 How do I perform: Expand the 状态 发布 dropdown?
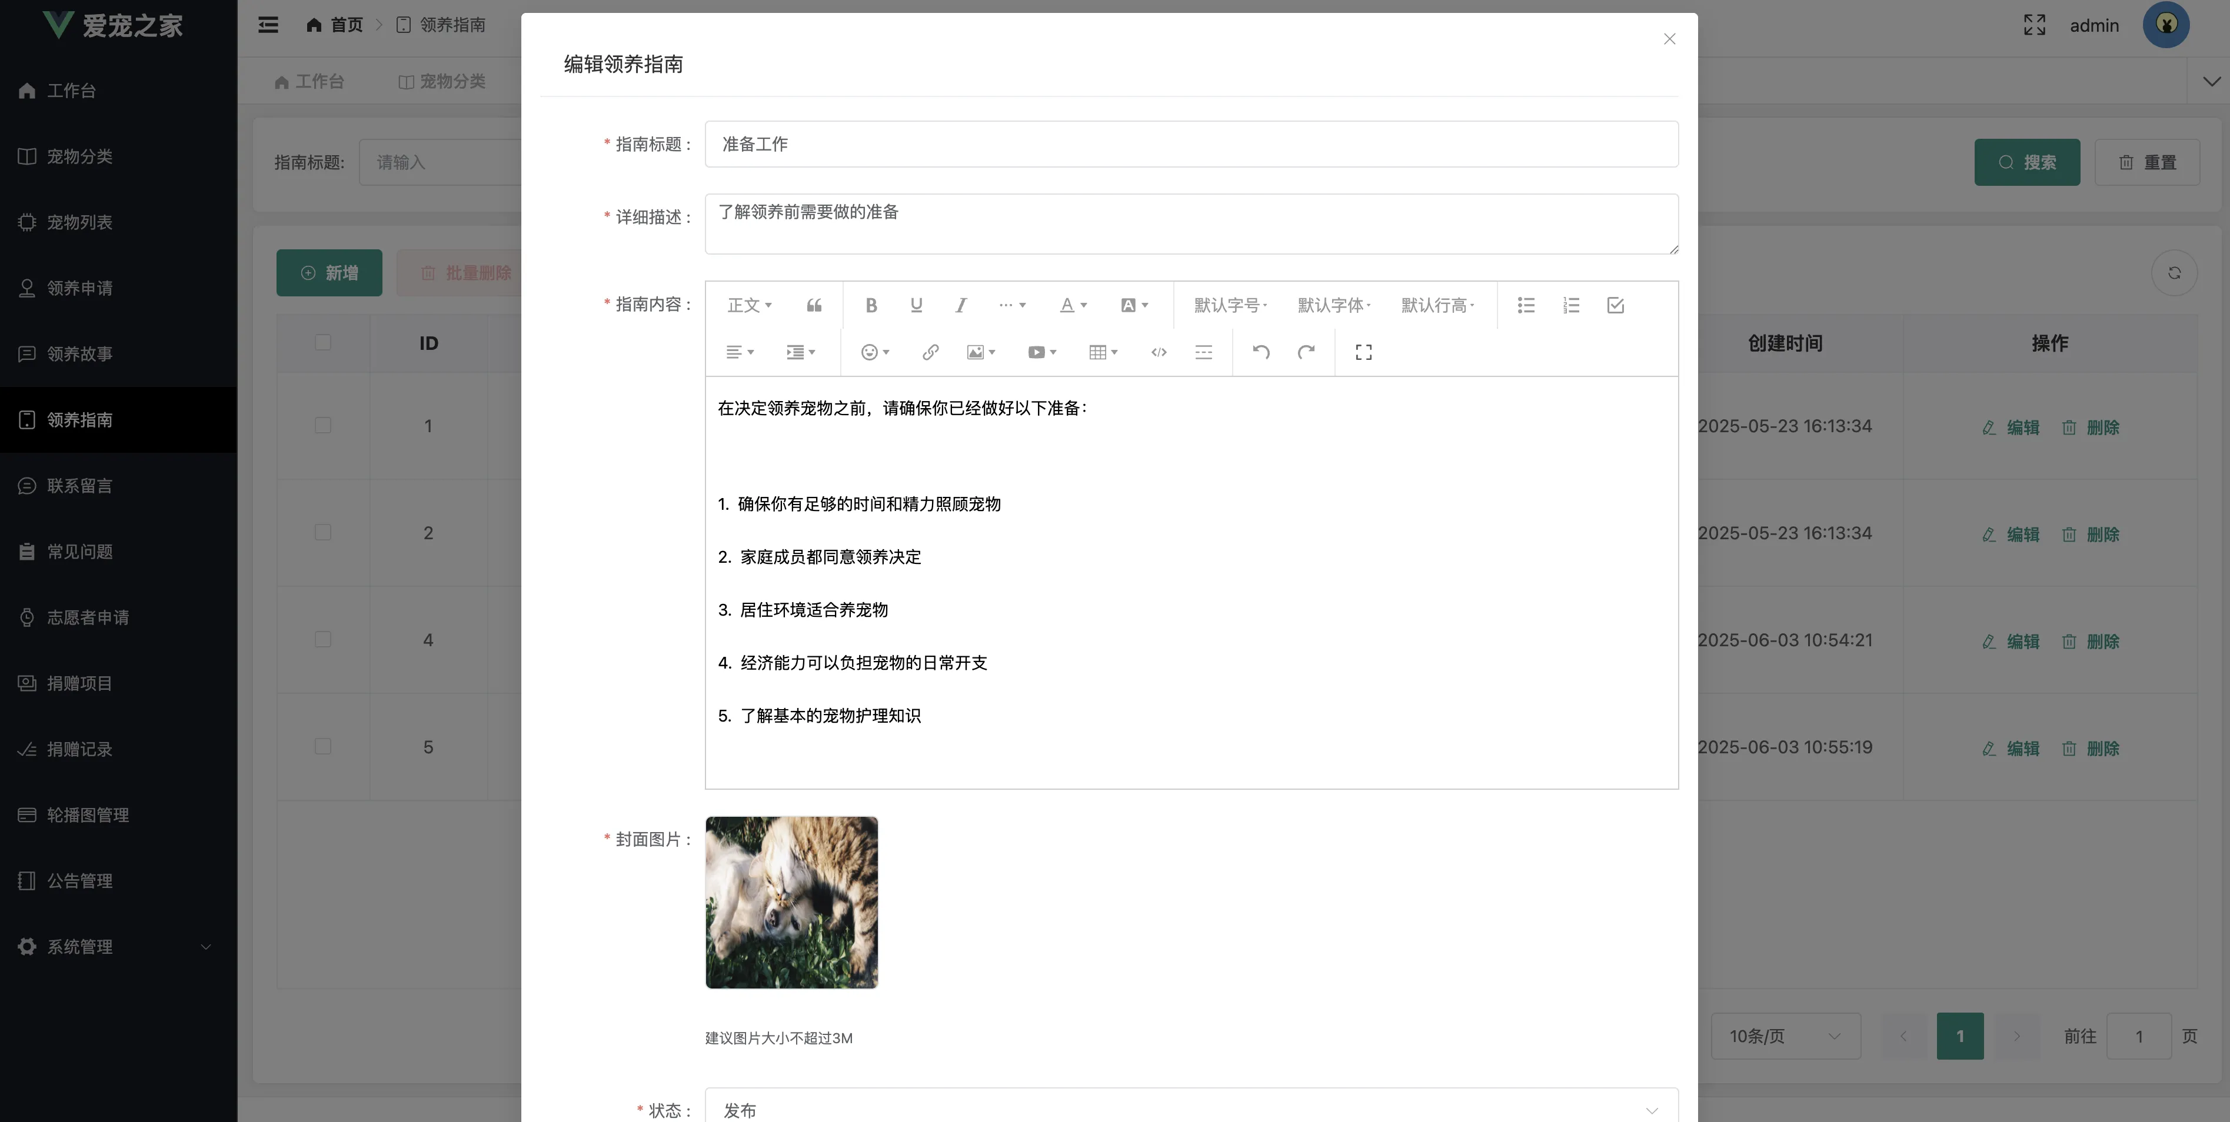coord(1191,1109)
